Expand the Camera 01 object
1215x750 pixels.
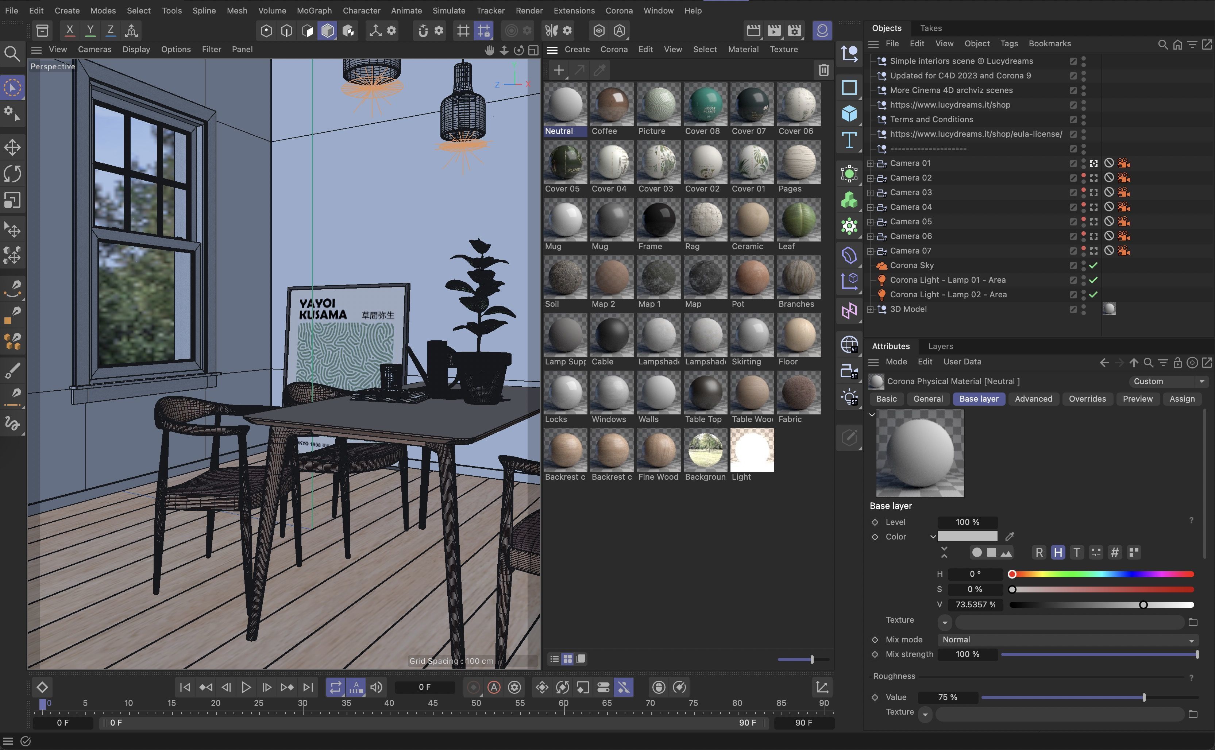coord(870,163)
